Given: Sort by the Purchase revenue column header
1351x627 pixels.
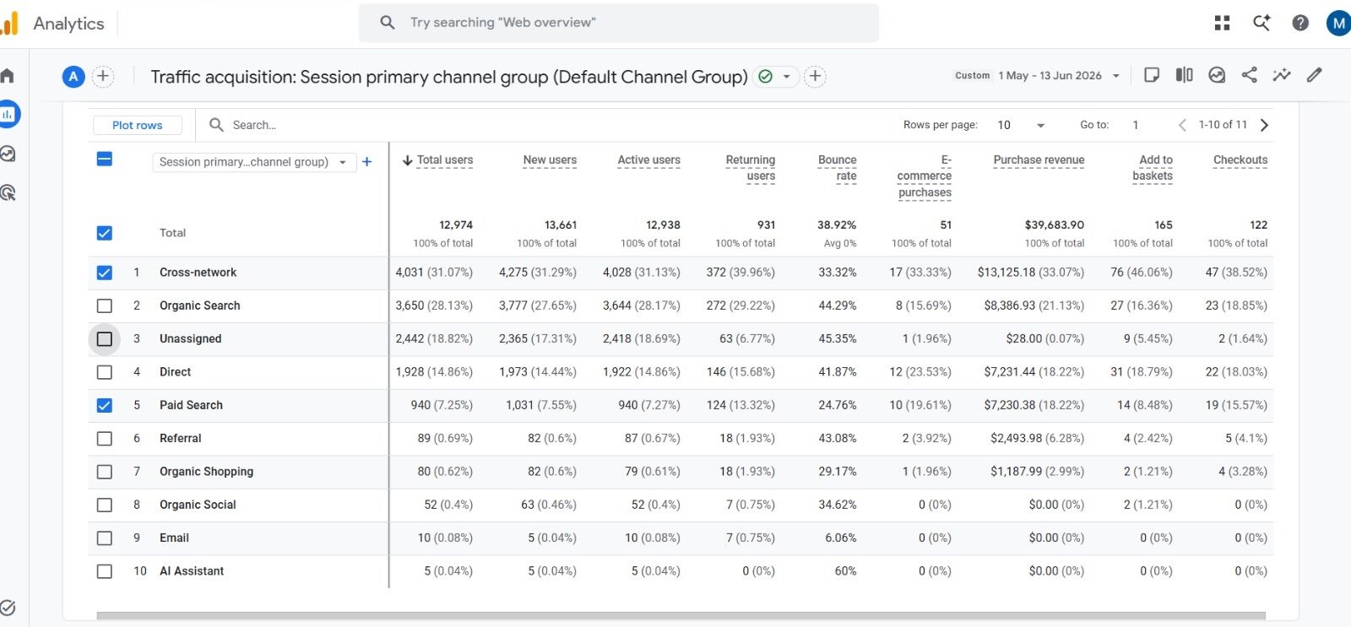Looking at the screenshot, I should pyautogui.click(x=1039, y=160).
